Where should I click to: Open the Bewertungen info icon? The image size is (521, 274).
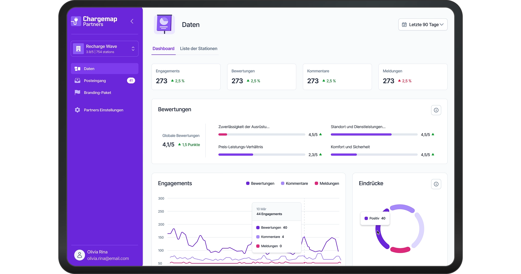(x=436, y=110)
